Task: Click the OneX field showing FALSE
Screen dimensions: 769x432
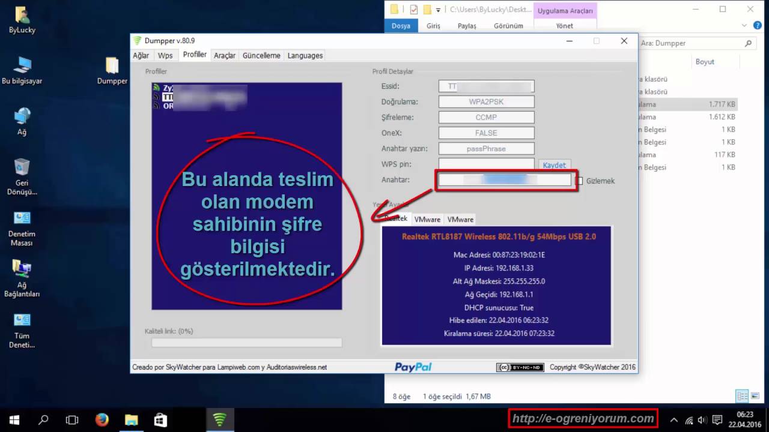Action: (x=487, y=133)
